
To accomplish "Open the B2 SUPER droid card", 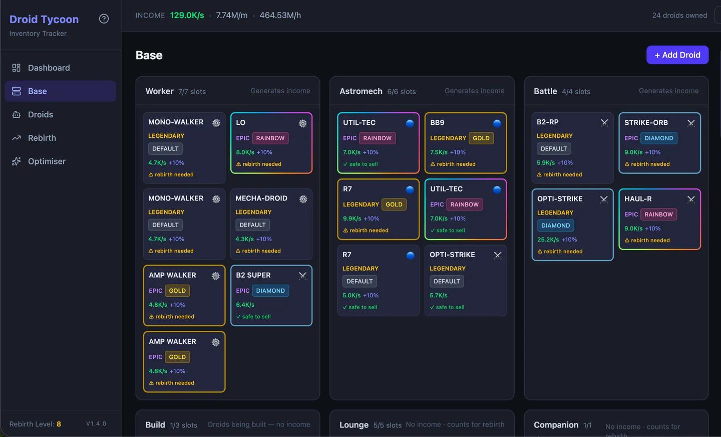I will 271,296.
